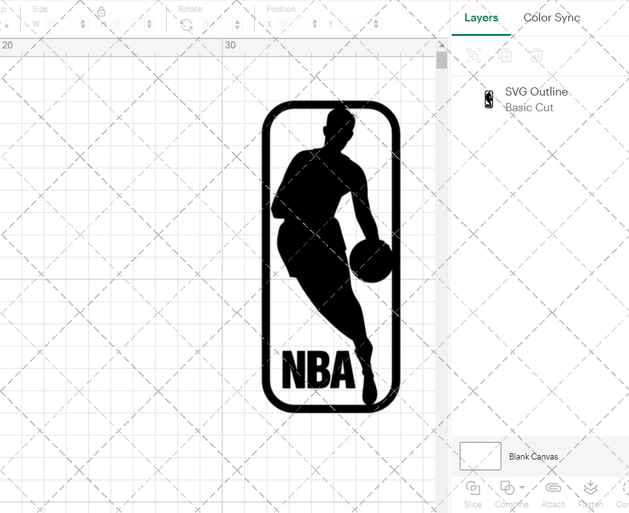Click the duplicate layer icon
This screenshot has width=629, height=513.
click(504, 56)
